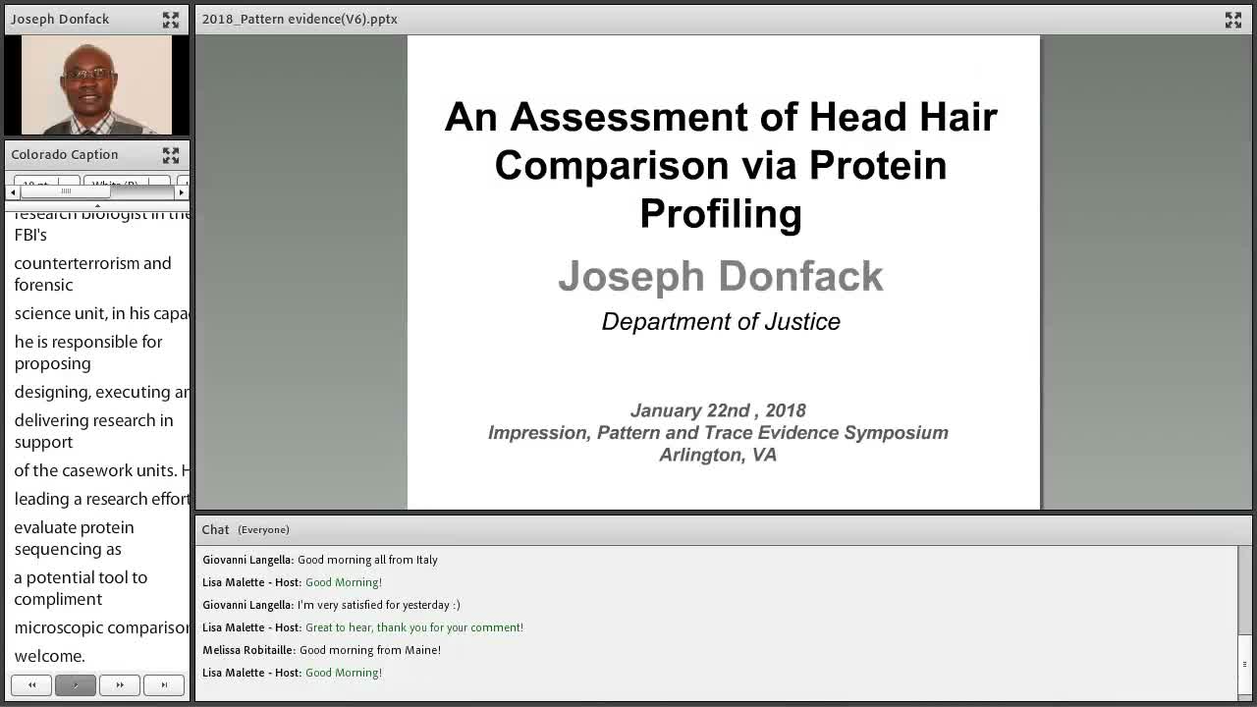
Task: Click the caption line 'delivering research in support'
Action: (93, 431)
